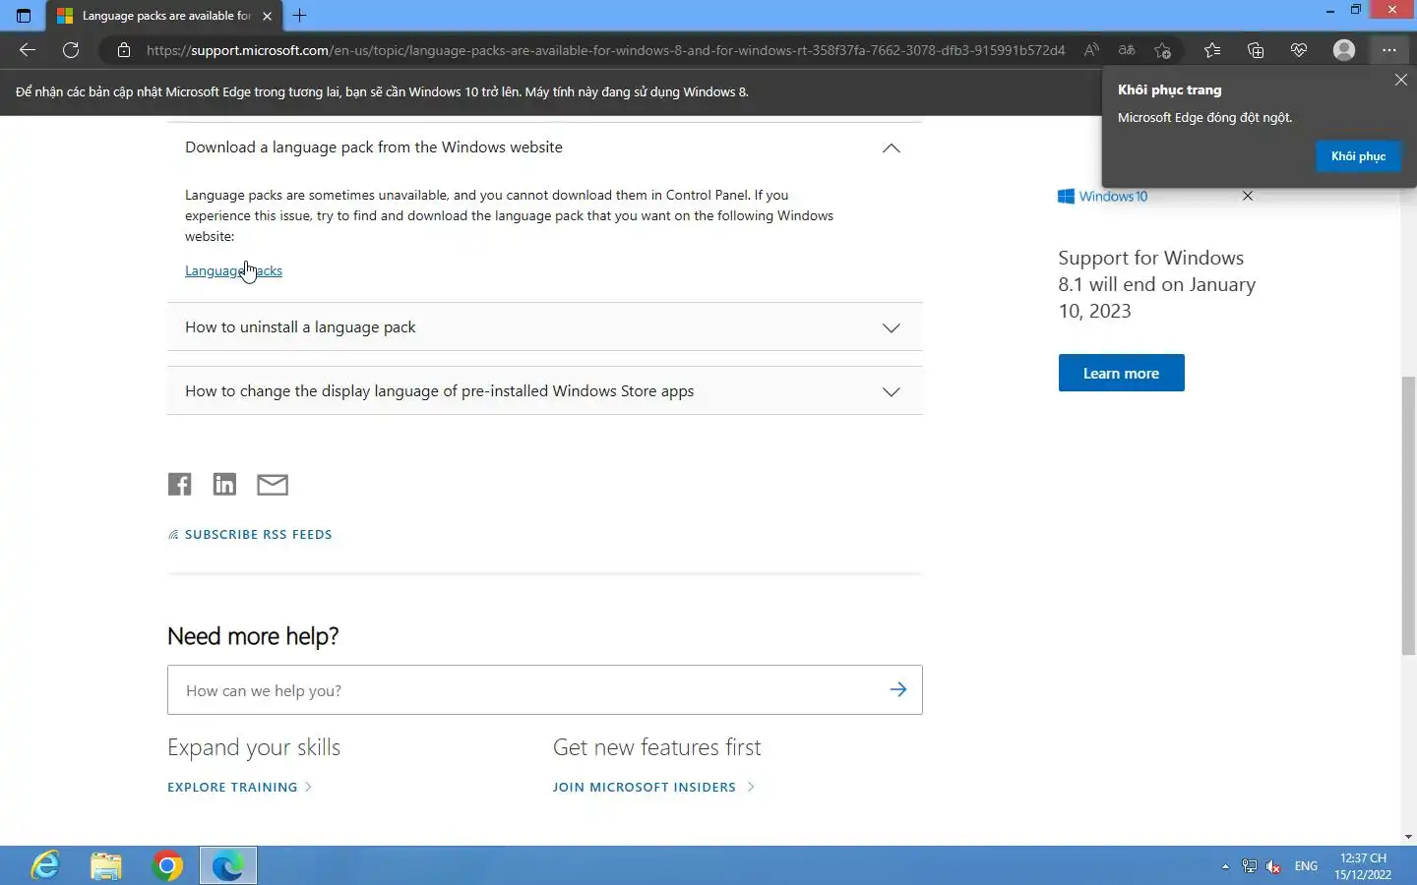The image size is (1417, 885).
Task: Open the page translate option
Action: pos(1127,50)
